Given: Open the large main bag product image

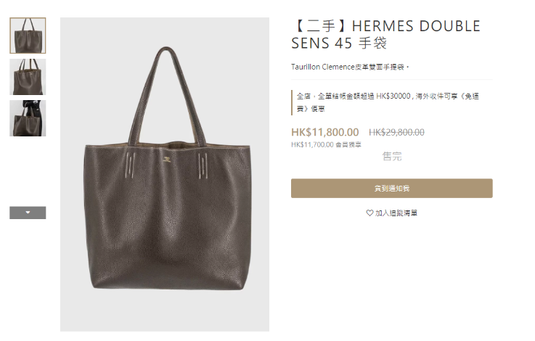Looking at the screenshot, I should [165, 174].
